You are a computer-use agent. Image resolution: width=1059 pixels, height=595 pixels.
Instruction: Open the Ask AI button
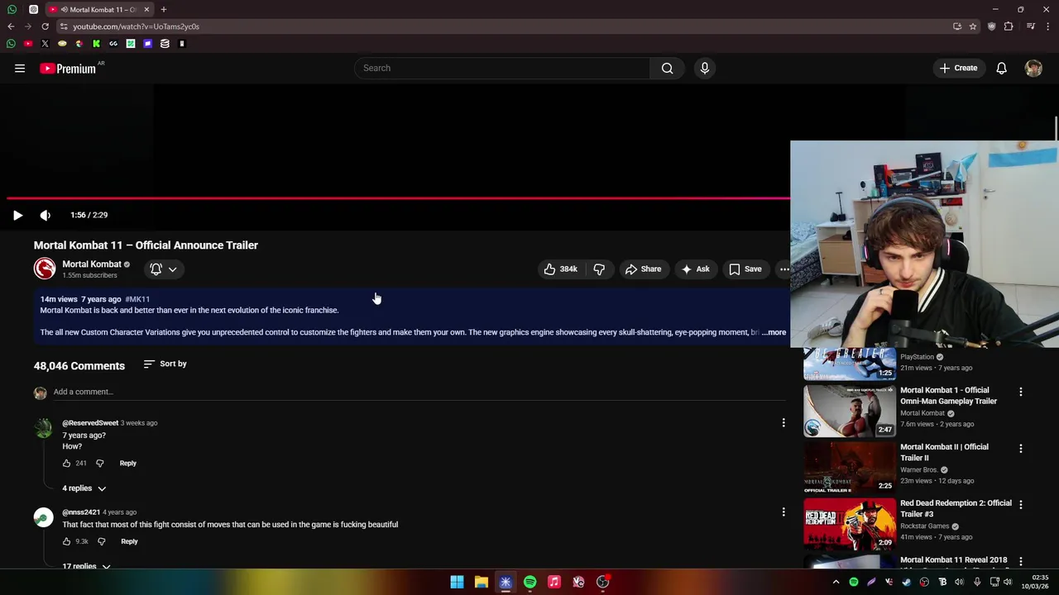(x=695, y=269)
